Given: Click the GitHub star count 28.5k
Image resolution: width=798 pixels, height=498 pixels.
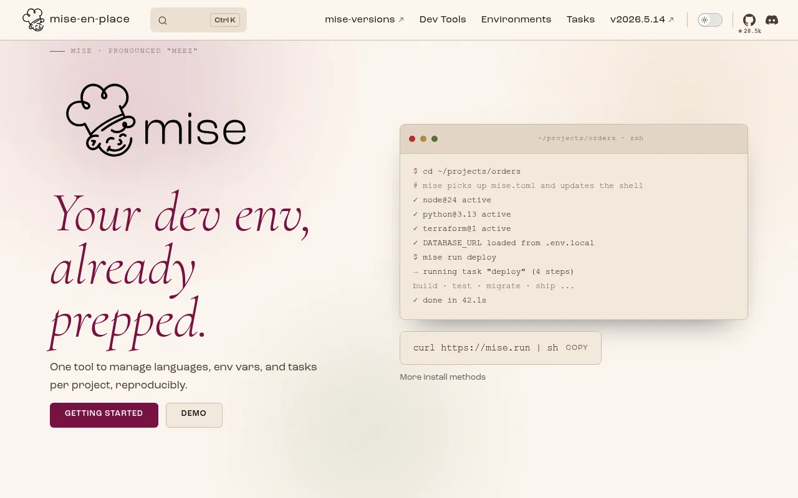Looking at the screenshot, I should pos(749,31).
